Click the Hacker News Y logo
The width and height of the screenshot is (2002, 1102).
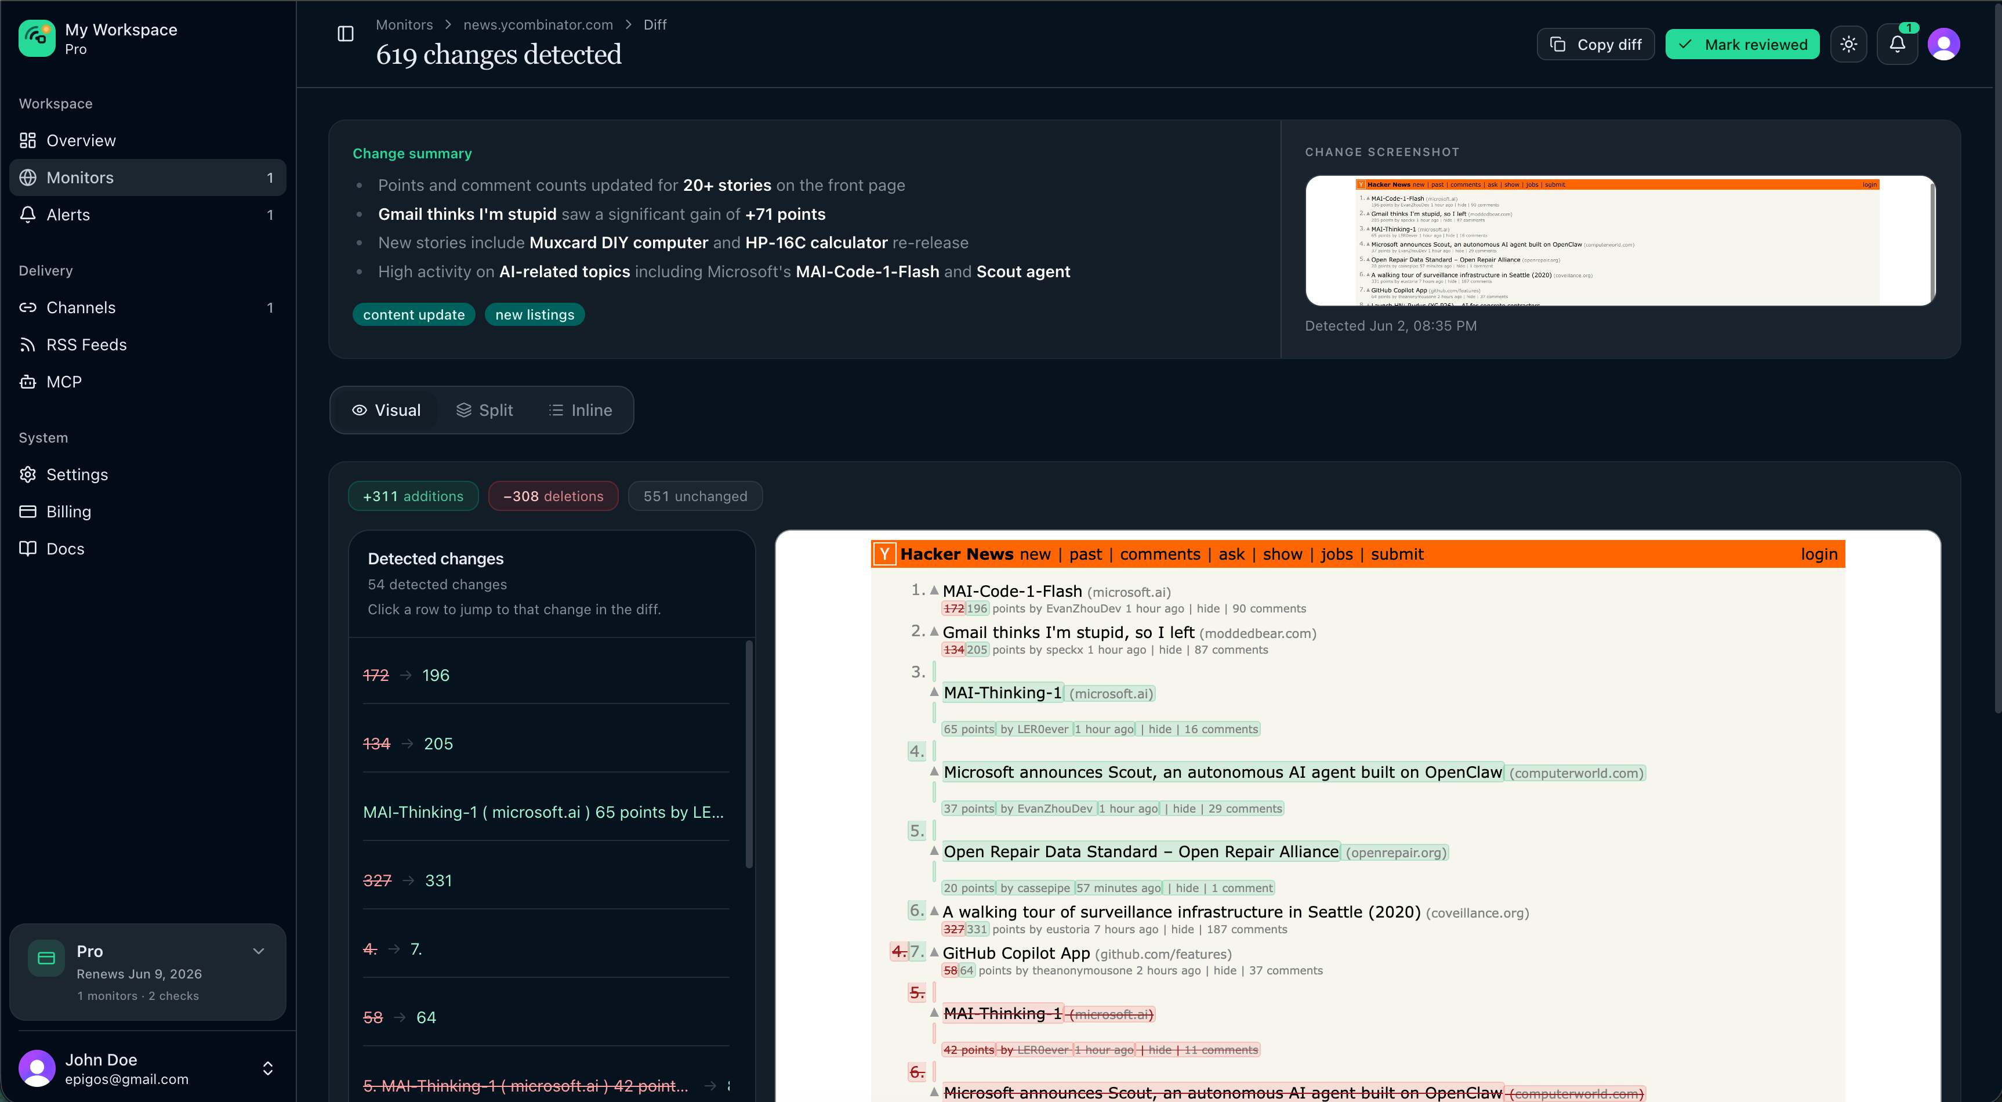884,554
